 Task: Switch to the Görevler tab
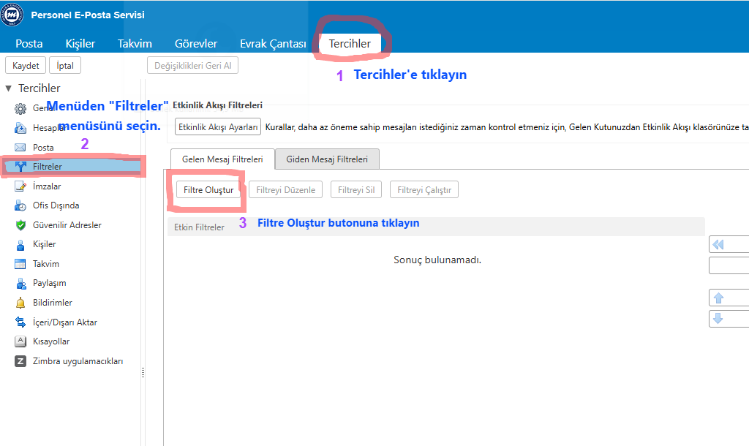click(196, 43)
